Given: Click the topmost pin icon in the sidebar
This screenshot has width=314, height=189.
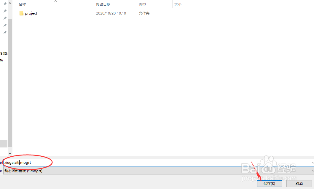Looking at the screenshot, I should [4, 4].
